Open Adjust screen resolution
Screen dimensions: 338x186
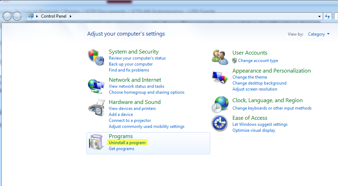tap(255, 89)
